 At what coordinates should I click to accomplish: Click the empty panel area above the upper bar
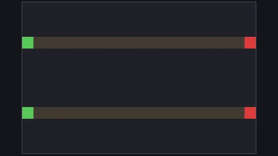tap(139, 19)
